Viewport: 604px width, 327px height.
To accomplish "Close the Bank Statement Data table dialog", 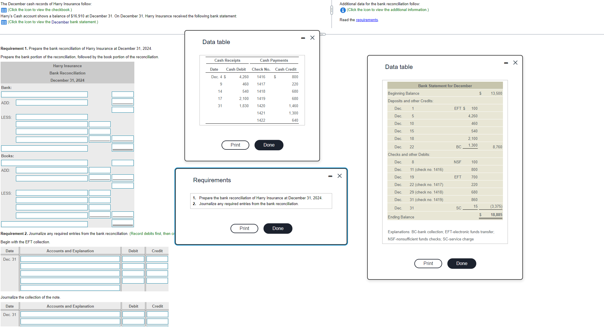I will (515, 63).
